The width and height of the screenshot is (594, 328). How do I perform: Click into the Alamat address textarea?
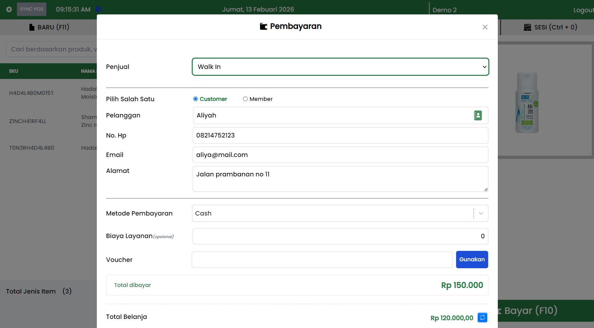(340, 179)
